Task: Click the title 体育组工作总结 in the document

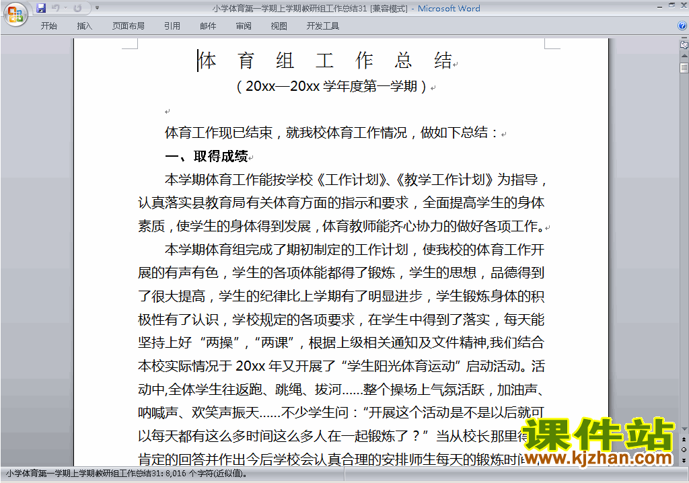Action: tap(325, 61)
